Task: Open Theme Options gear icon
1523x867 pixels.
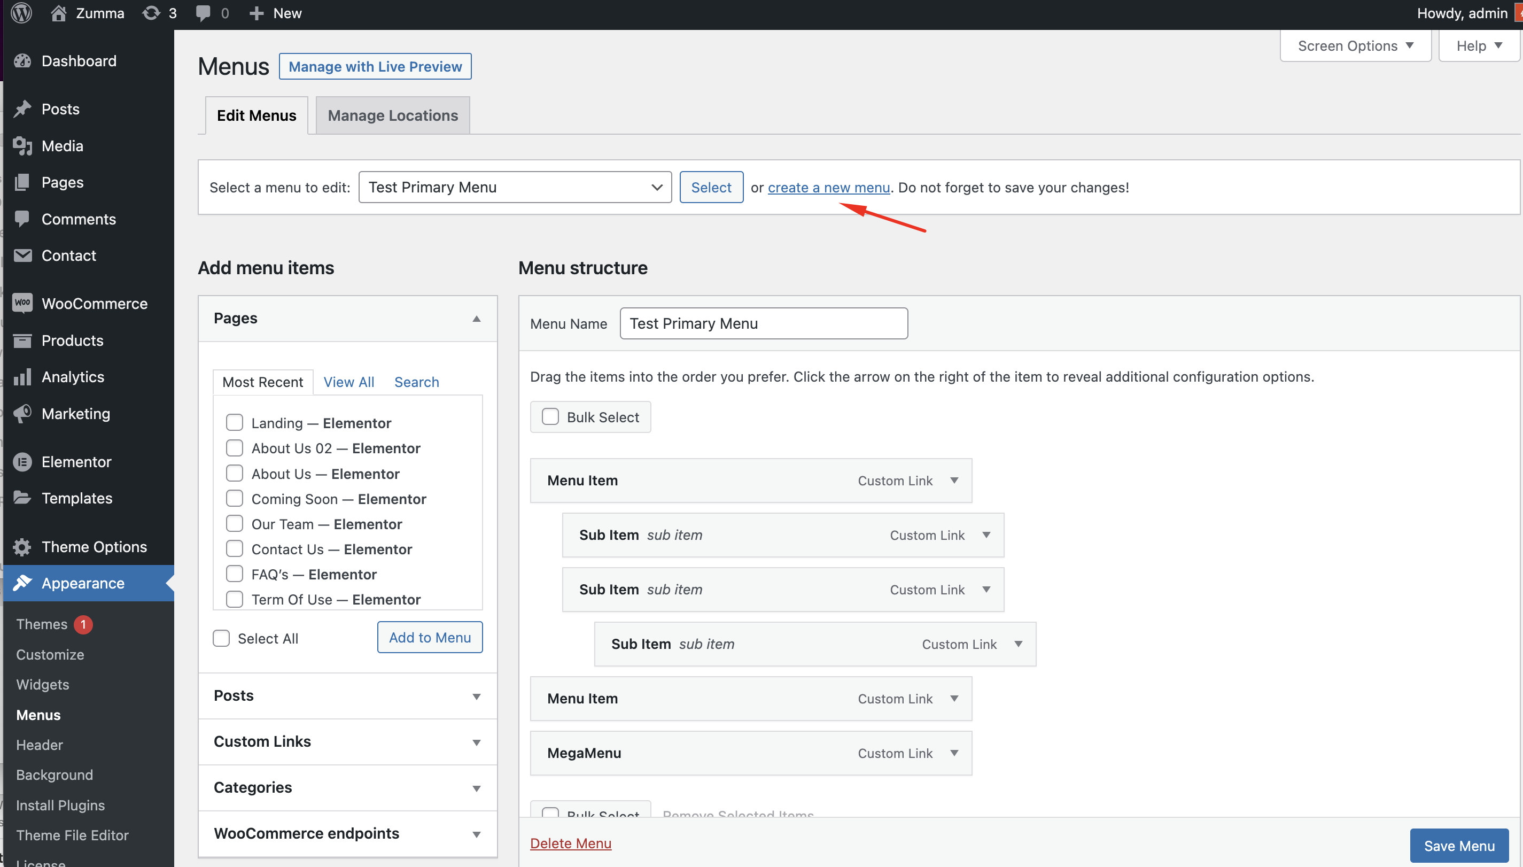Action: (x=22, y=547)
